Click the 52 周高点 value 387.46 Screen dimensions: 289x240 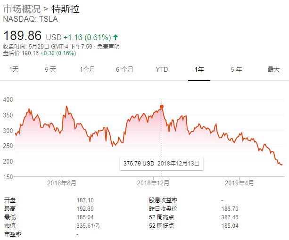coord(230,217)
